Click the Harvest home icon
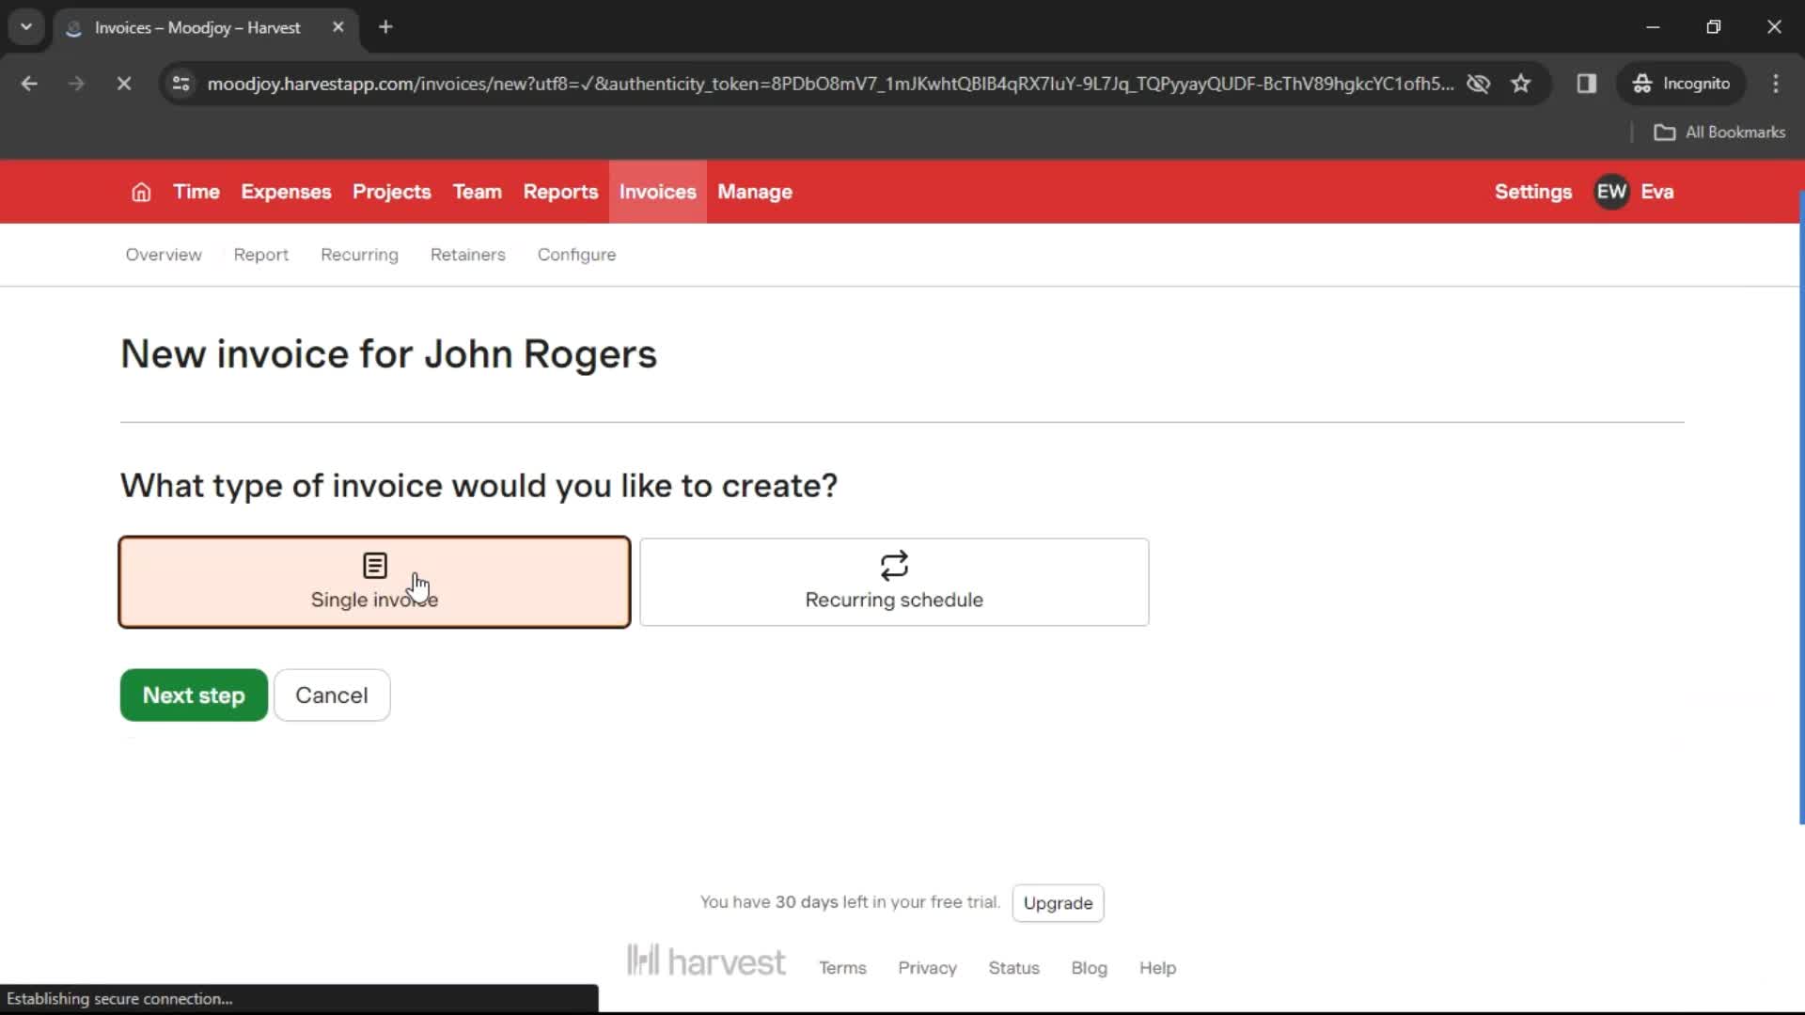 (x=141, y=192)
